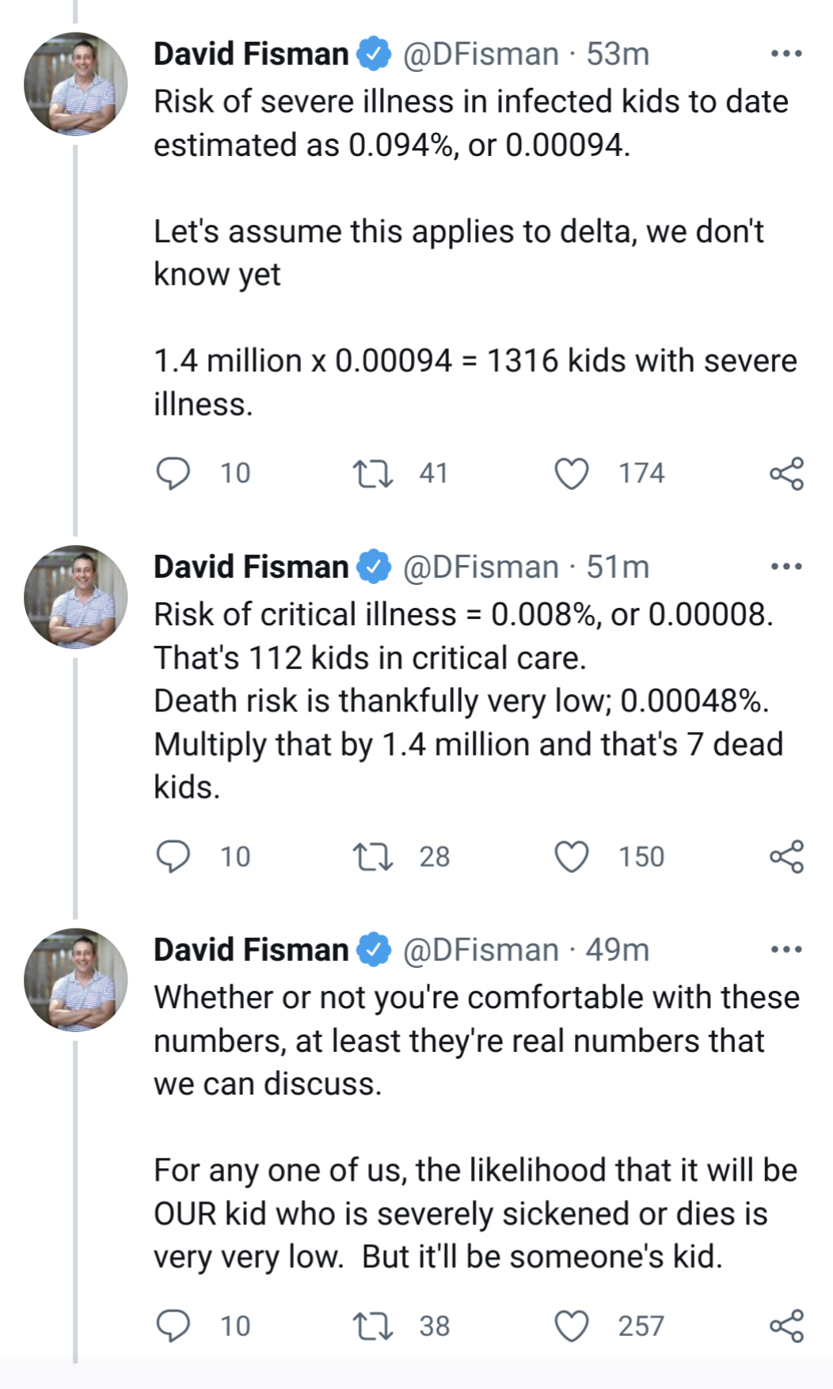Open David Fisman's avatar on the 49m tweet
Viewport: 833px width, 1389px height.
76,980
